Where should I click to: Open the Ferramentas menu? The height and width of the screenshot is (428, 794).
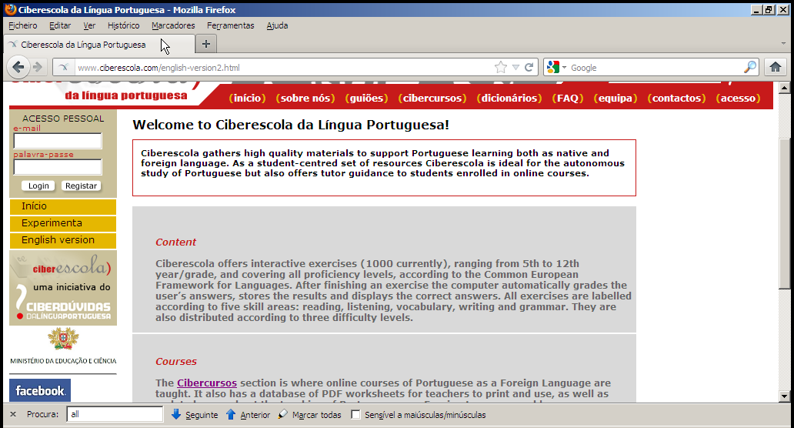[x=230, y=25]
